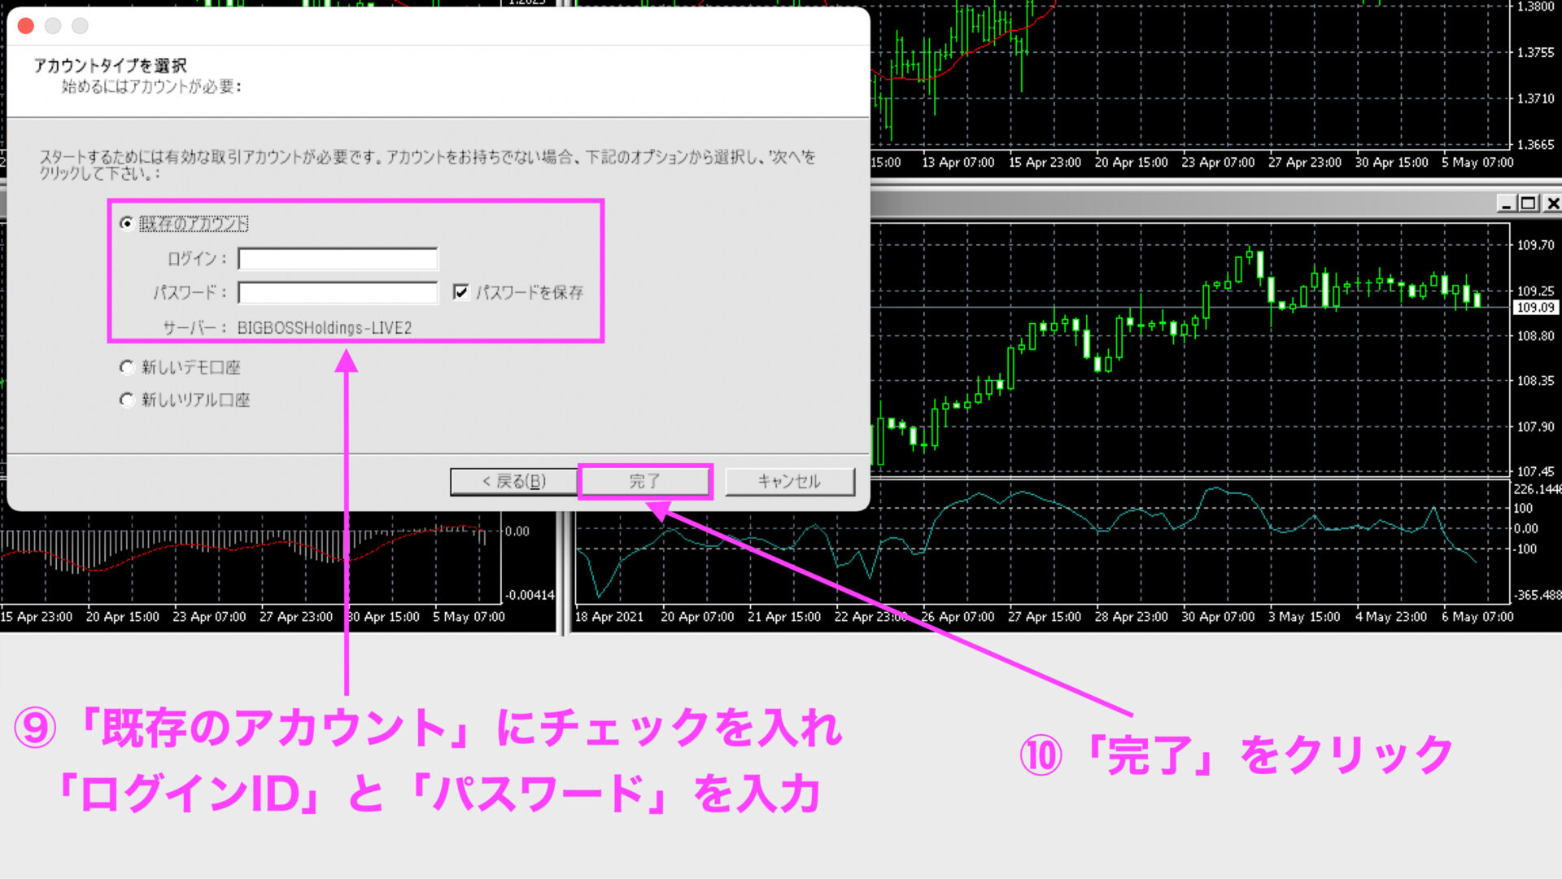Click the 109.09 current price label
The height and width of the screenshot is (879, 1562).
click(1534, 308)
